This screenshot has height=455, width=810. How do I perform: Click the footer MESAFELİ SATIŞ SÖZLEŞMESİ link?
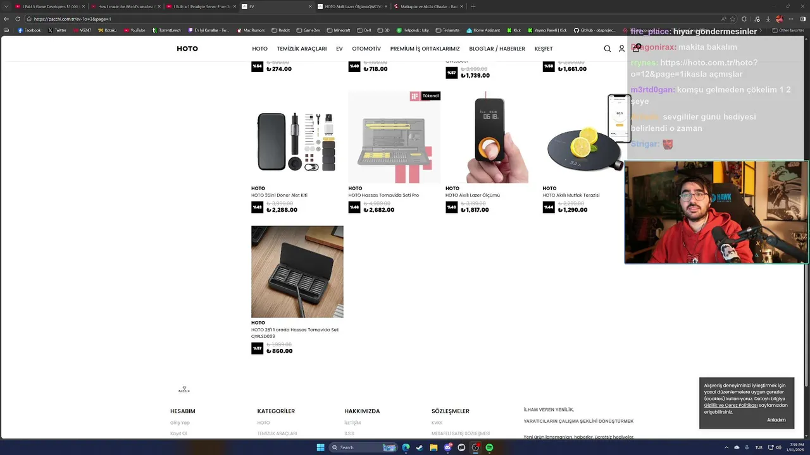(x=461, y=434)
